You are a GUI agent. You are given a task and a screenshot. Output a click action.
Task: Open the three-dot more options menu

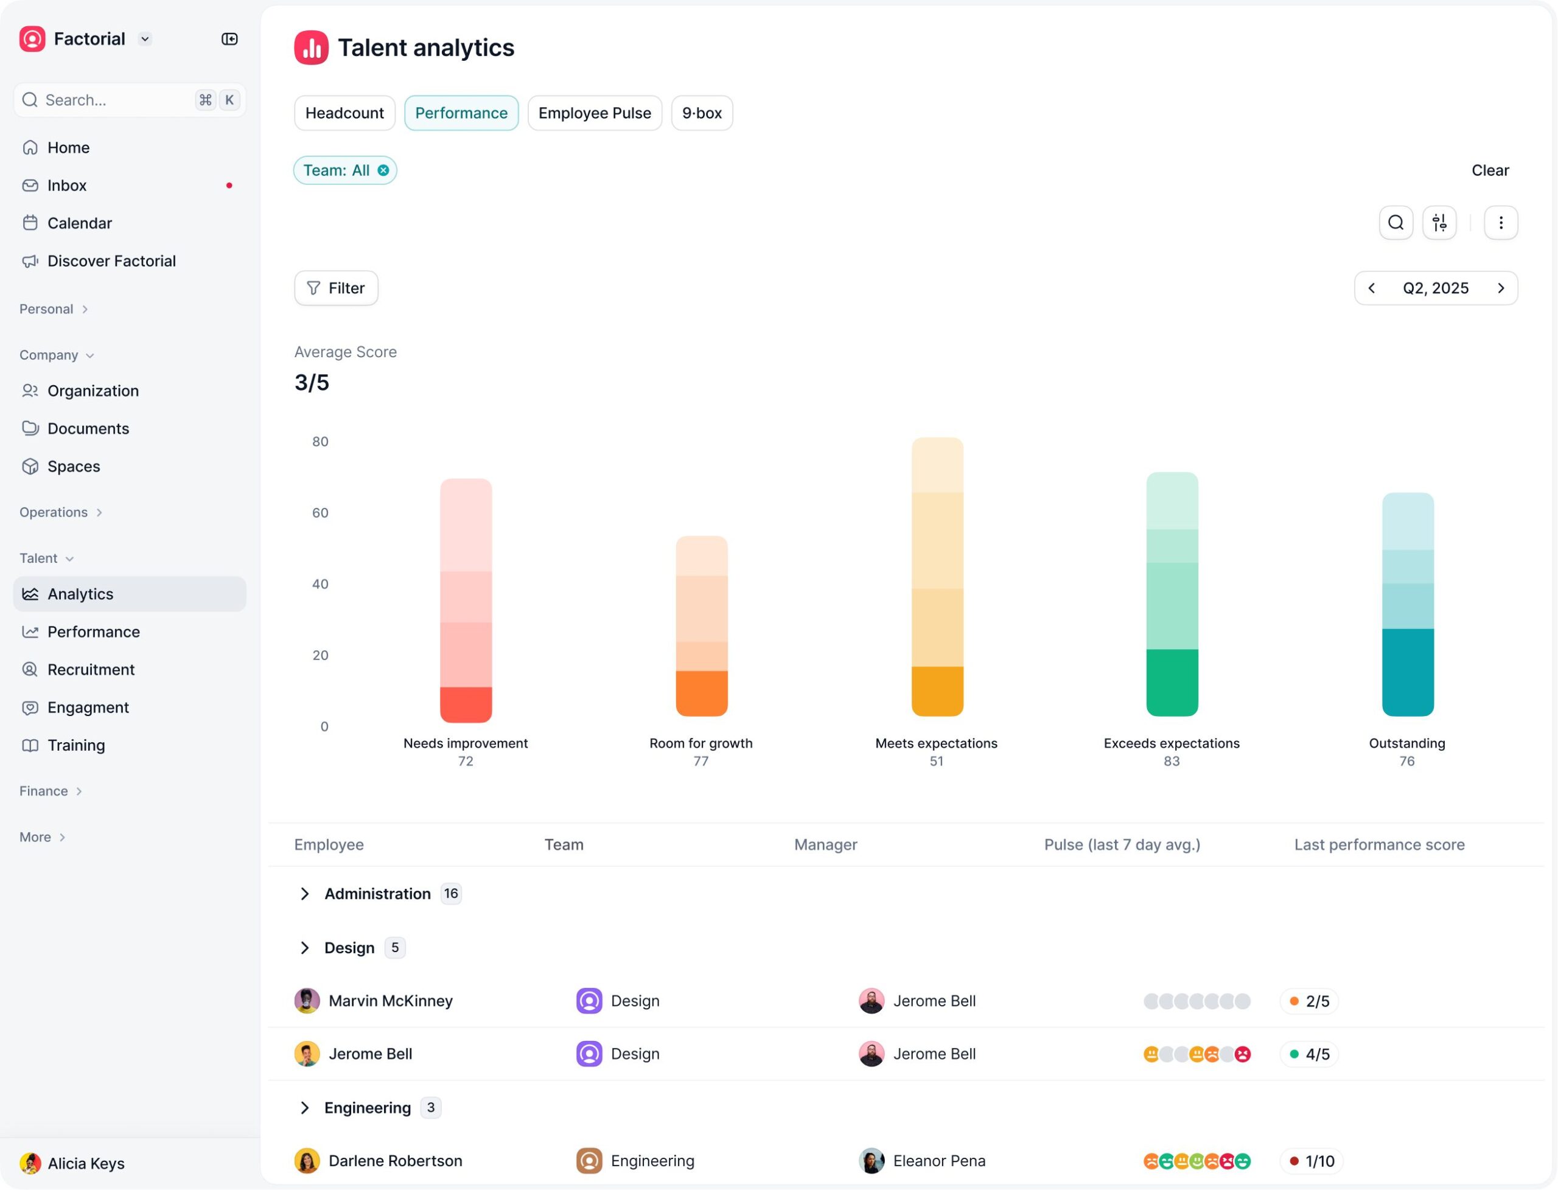[x=1501, y=223]
